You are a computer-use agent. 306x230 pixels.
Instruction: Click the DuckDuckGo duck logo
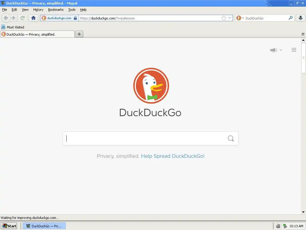click(151, 86)
